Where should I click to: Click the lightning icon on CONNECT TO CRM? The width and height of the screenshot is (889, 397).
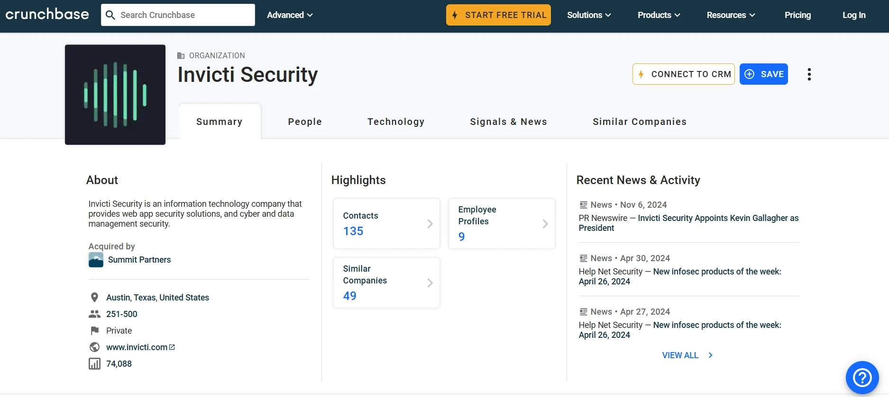coord(641,74)
